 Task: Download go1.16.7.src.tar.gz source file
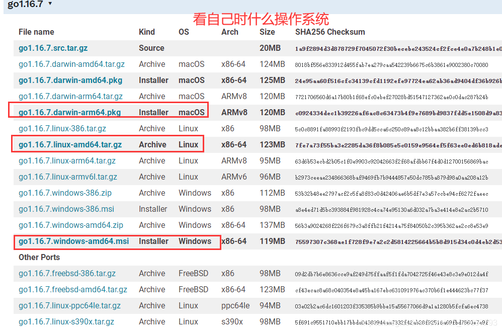click(x=53, y=48)
